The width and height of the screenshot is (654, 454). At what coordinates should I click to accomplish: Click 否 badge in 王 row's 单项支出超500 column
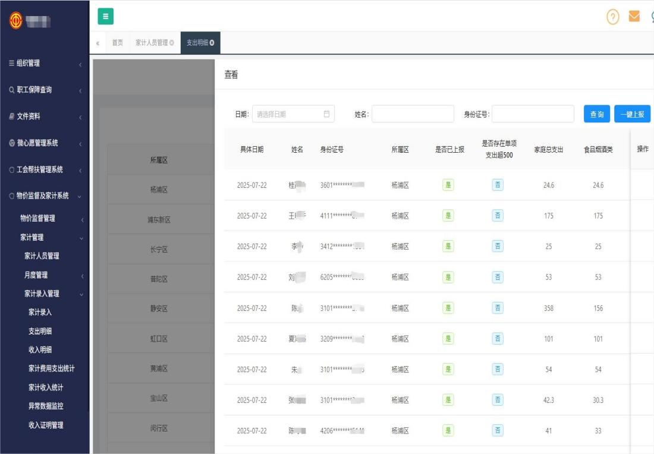[x=497, y=216]
